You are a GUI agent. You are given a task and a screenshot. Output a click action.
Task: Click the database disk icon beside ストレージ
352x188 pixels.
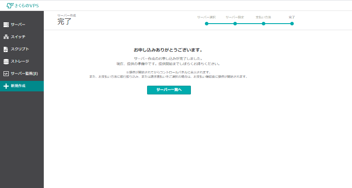tap(6, 62)
